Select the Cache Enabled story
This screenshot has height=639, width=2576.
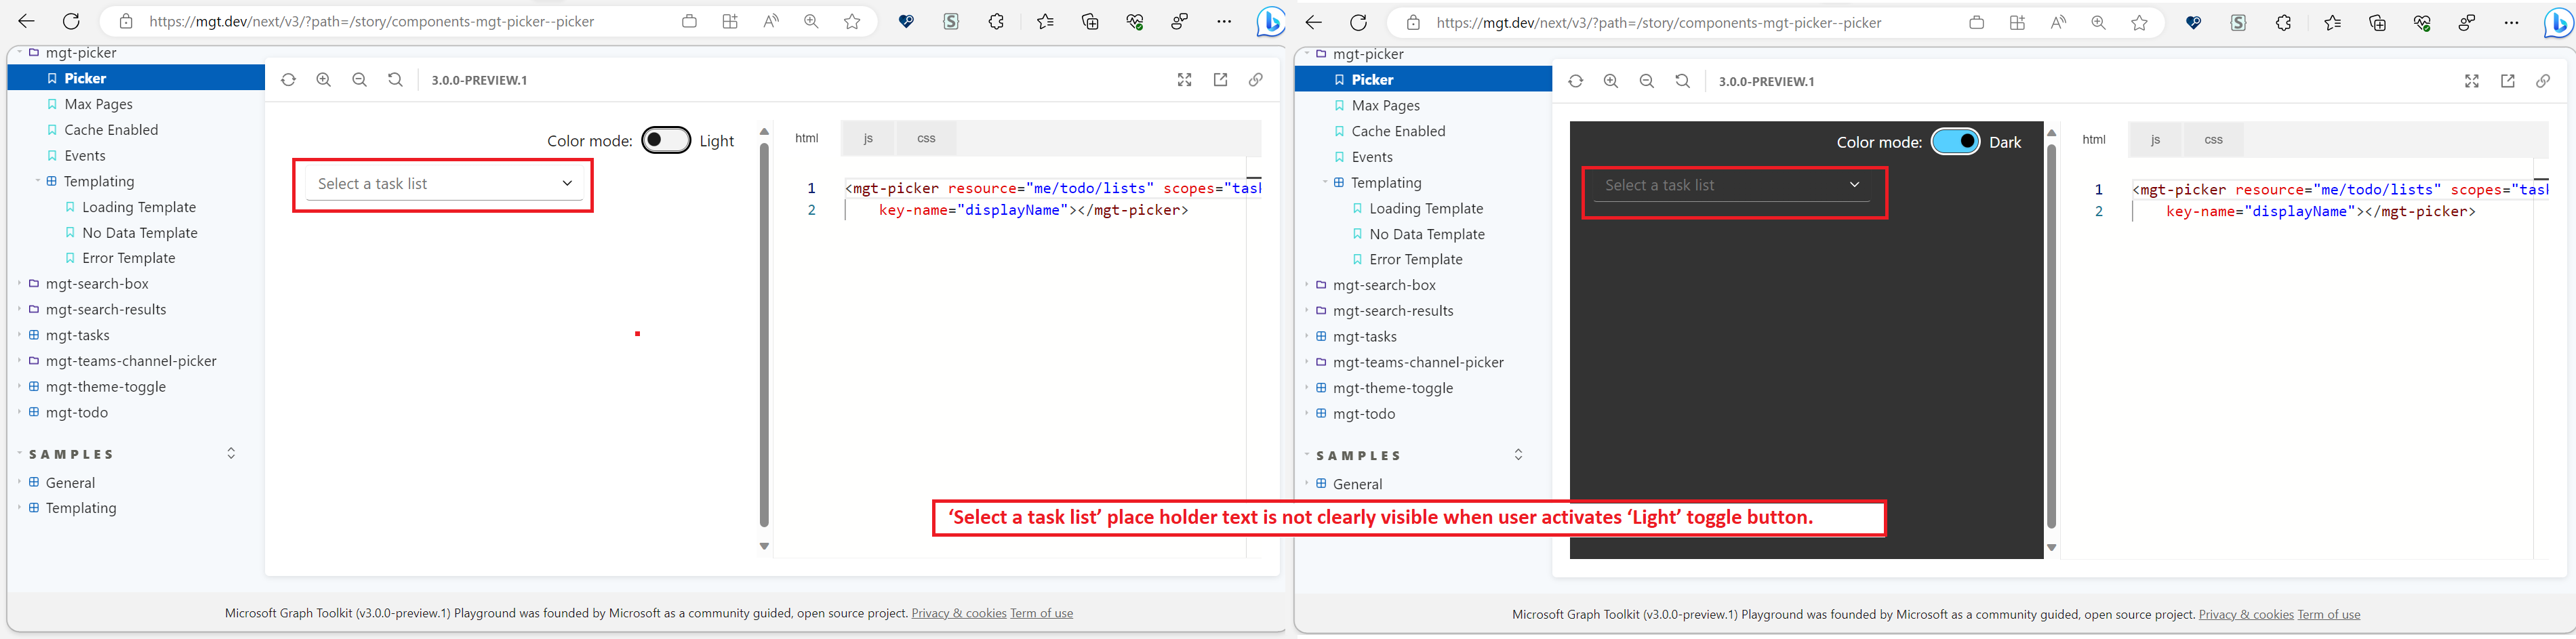(110, 129)
